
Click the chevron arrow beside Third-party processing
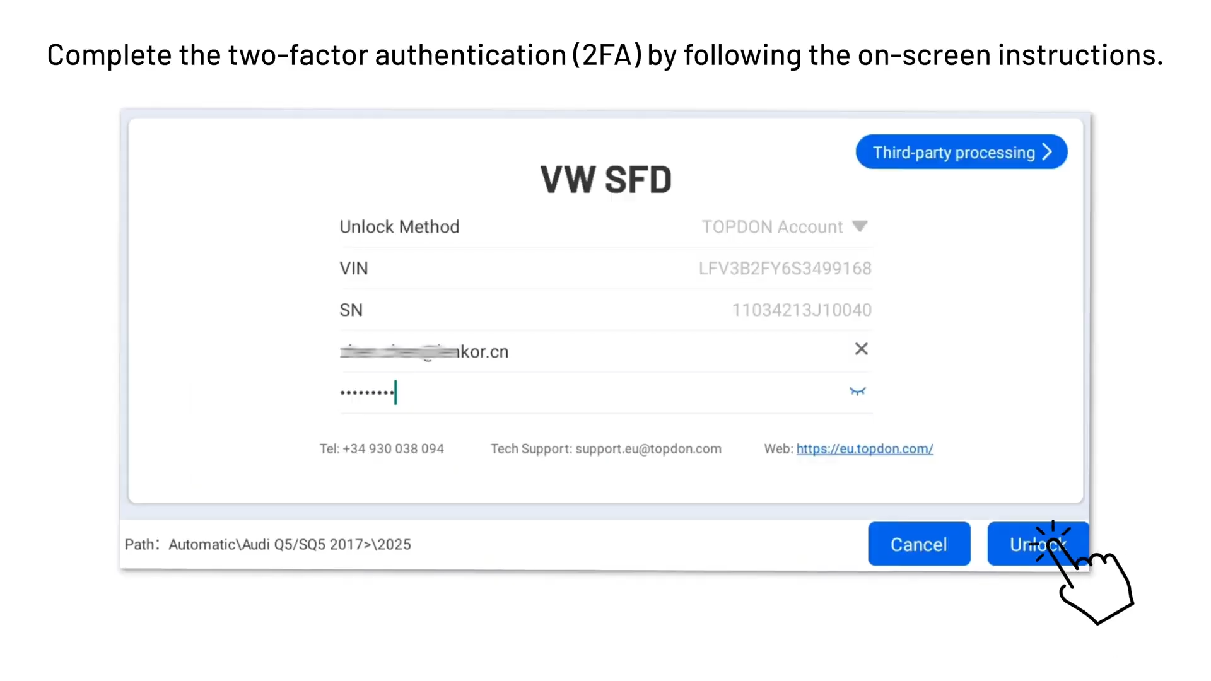(x=1048, y=152)
